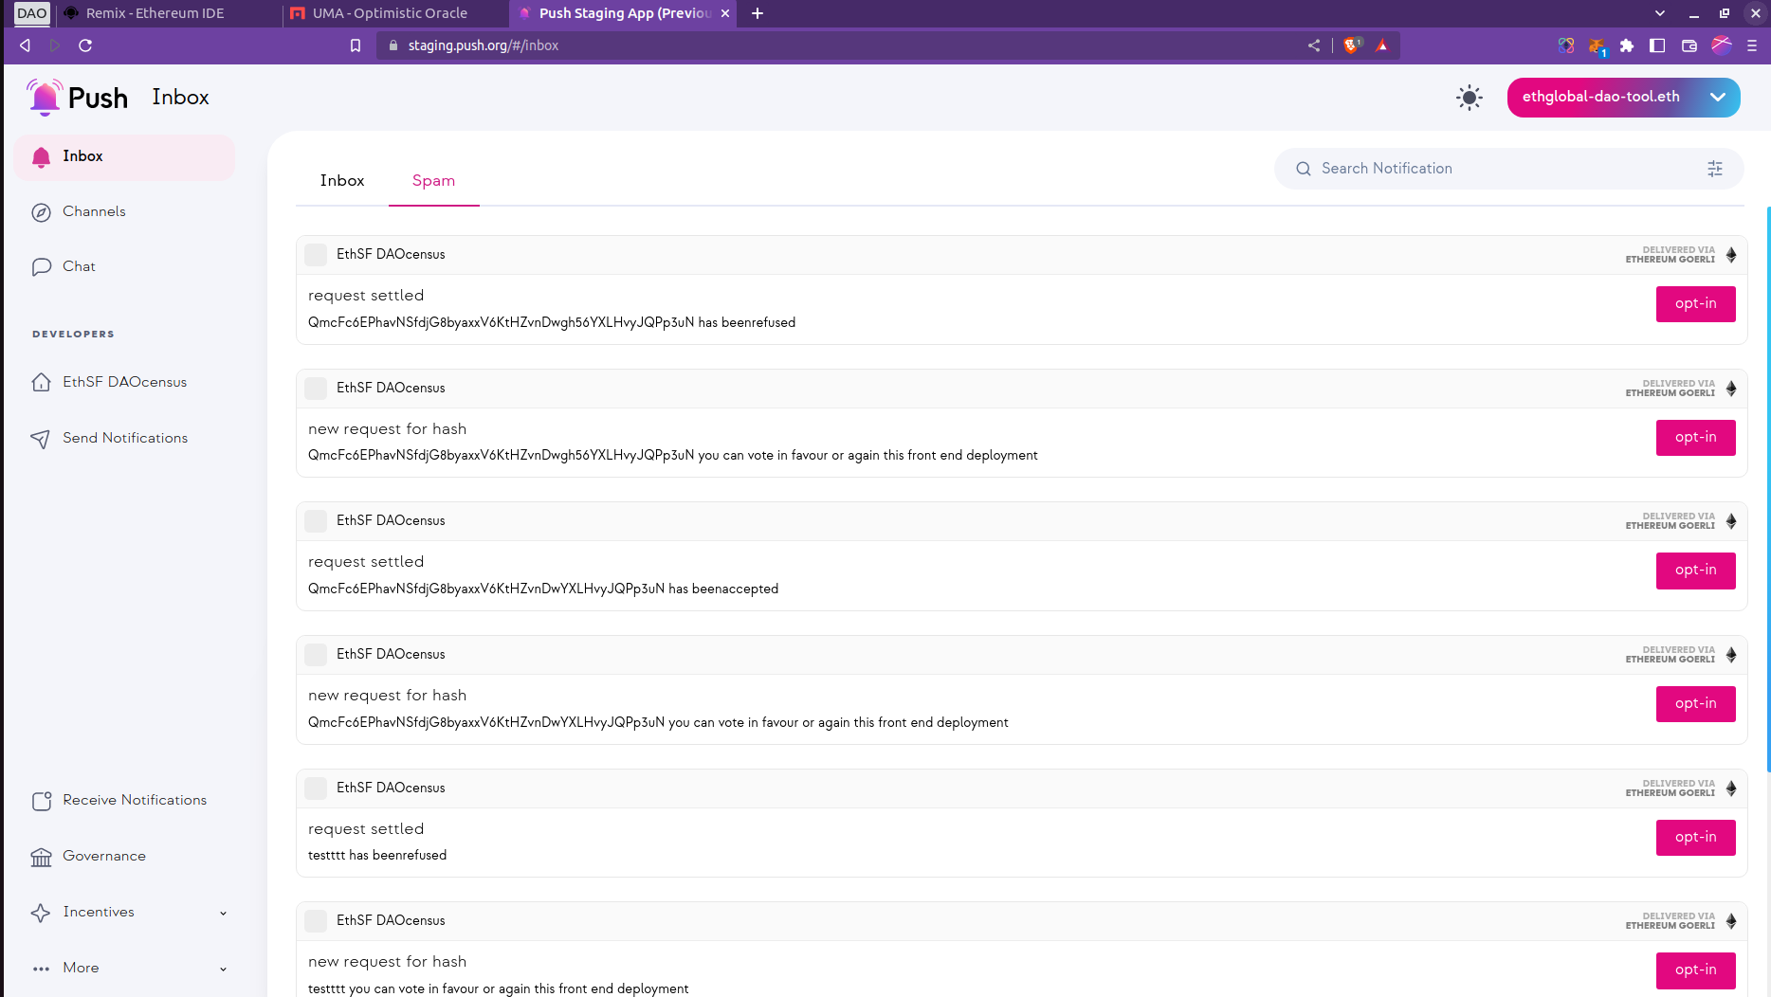Click the share icon in address bar
The height and width of the screenshot is (997, 1771).
click(1314, 45)
